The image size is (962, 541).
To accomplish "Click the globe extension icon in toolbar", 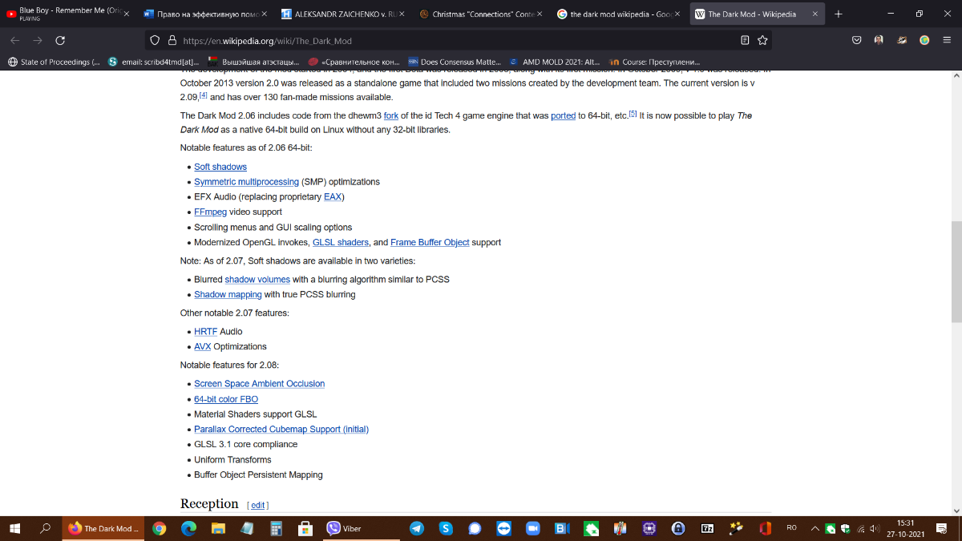I will point(924,40).
